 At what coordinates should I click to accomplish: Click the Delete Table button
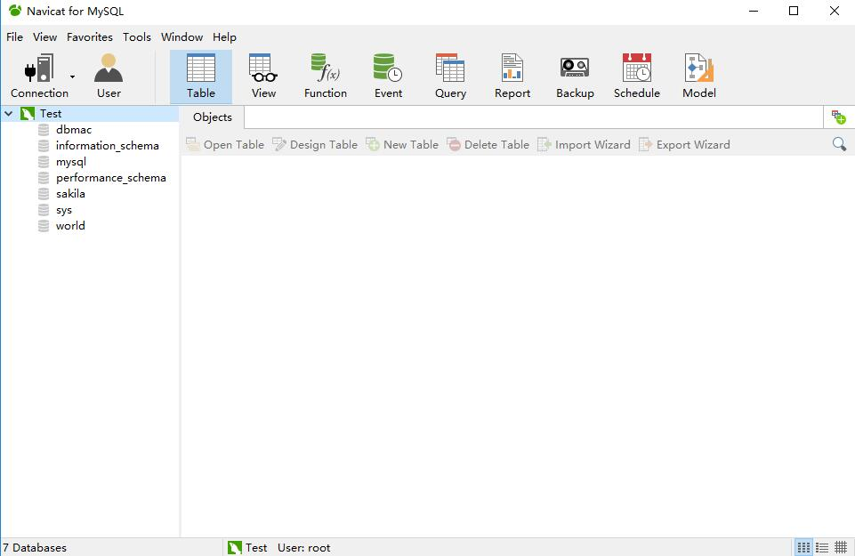[488, 144]
